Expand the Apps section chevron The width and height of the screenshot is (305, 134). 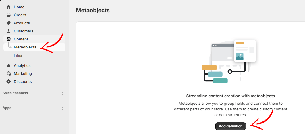point(63,108)
